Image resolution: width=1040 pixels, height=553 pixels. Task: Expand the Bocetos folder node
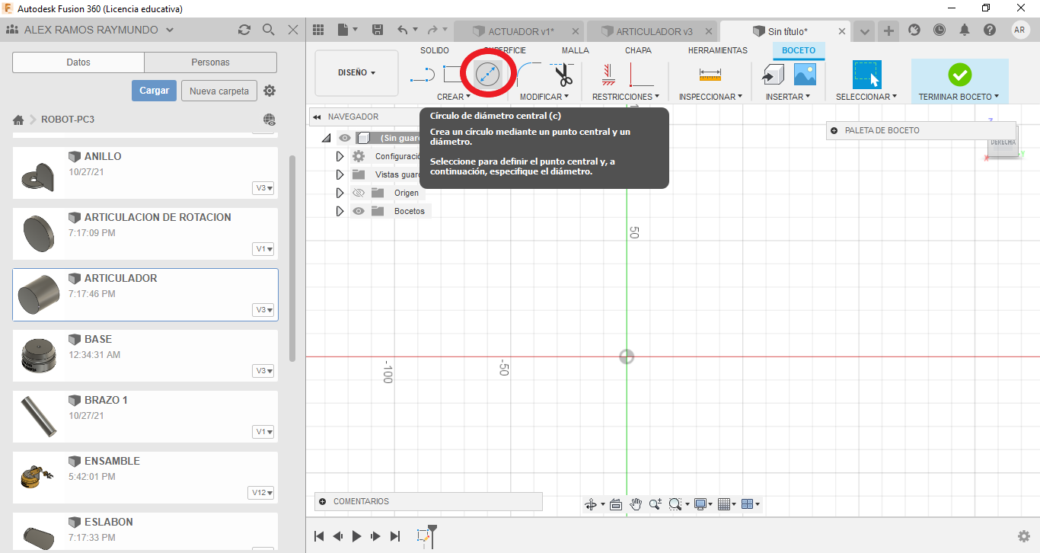pyautogui.click(x=340, y=211)
